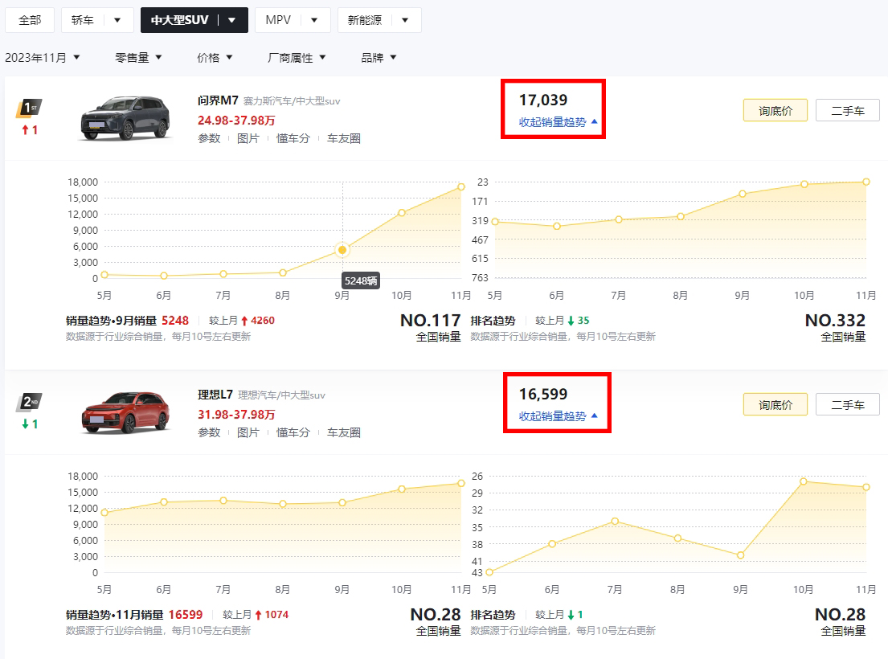Click 理想汽车/中大型suv subtitle
888x659 pixels.
(281, 395)
